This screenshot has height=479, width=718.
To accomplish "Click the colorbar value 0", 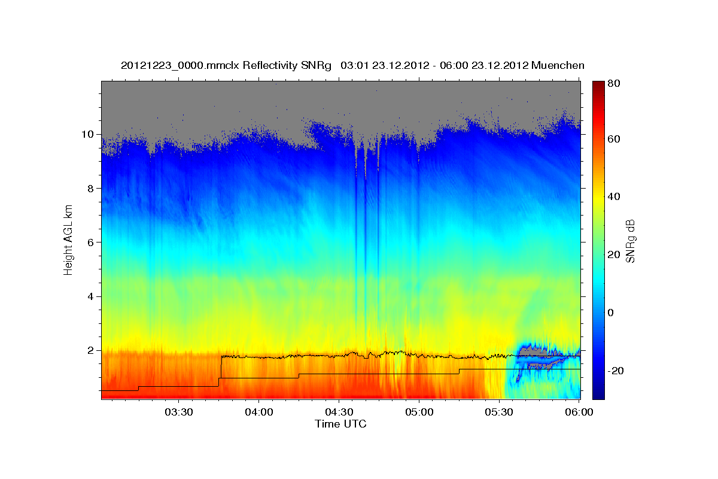I will click(x=612, y=313).
